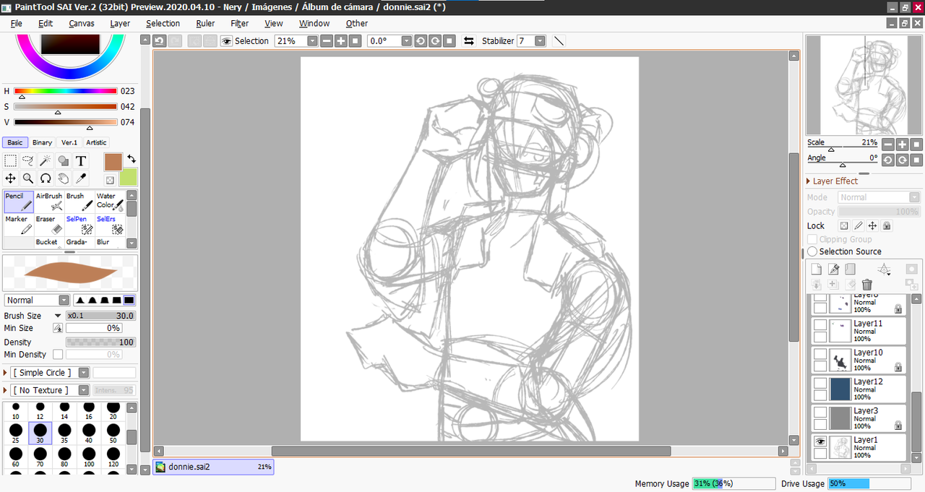This screenshot has height=492, width=925.
Task: Select the Eyedropper tool
Action: (81, 178)
